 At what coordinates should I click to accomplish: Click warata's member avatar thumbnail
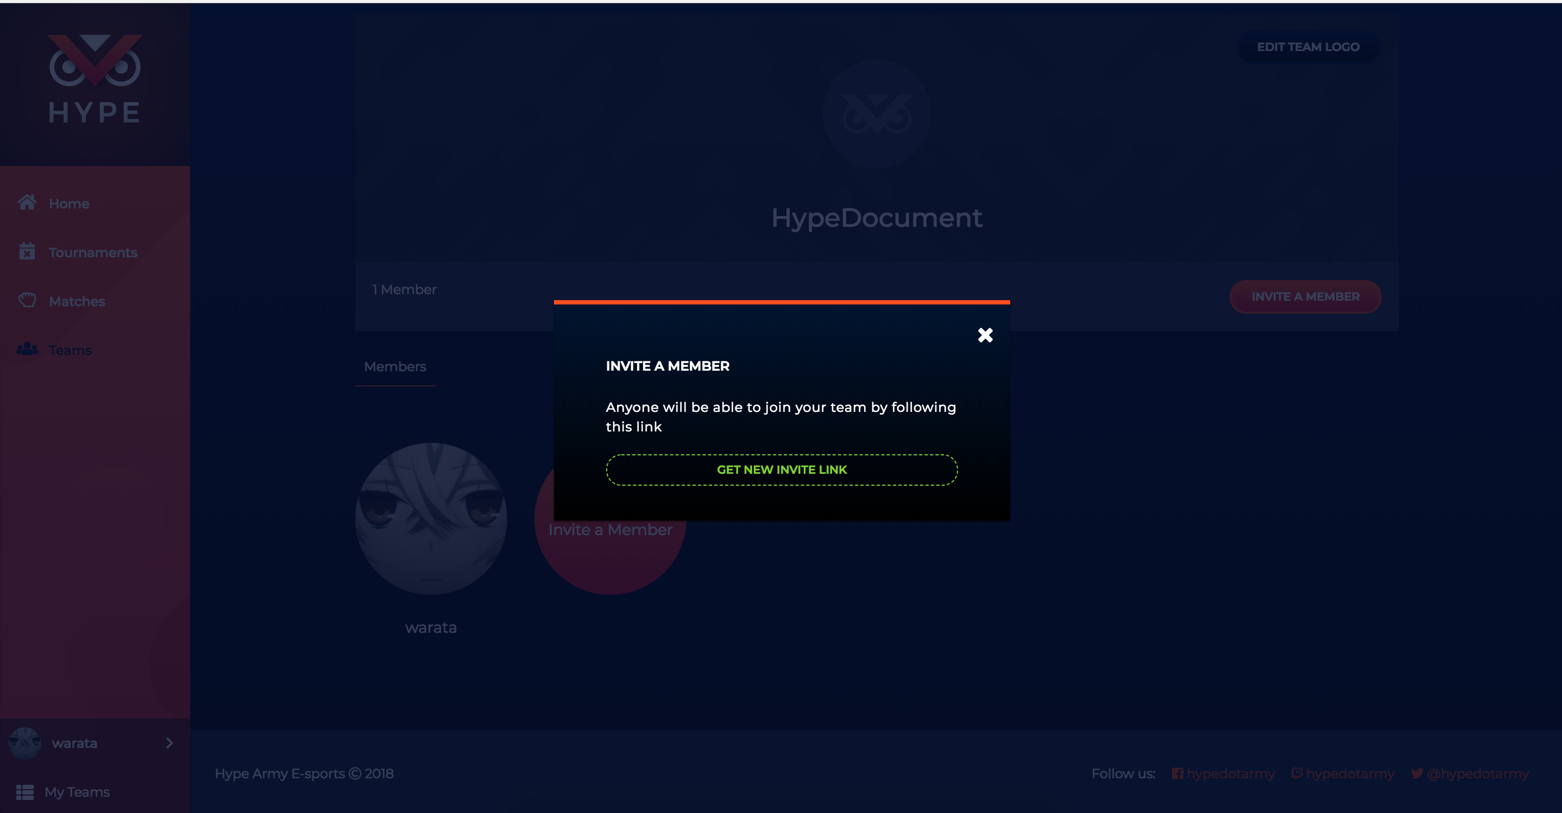pos(431,519)
